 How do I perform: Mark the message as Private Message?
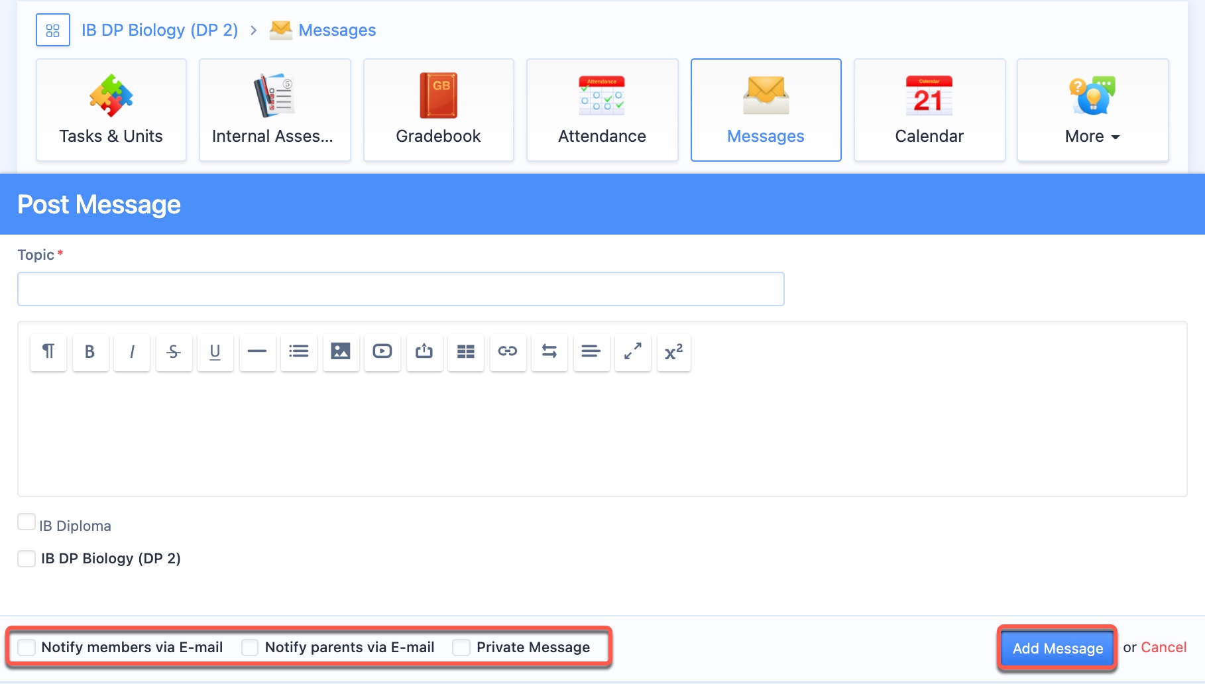[461, 647]
